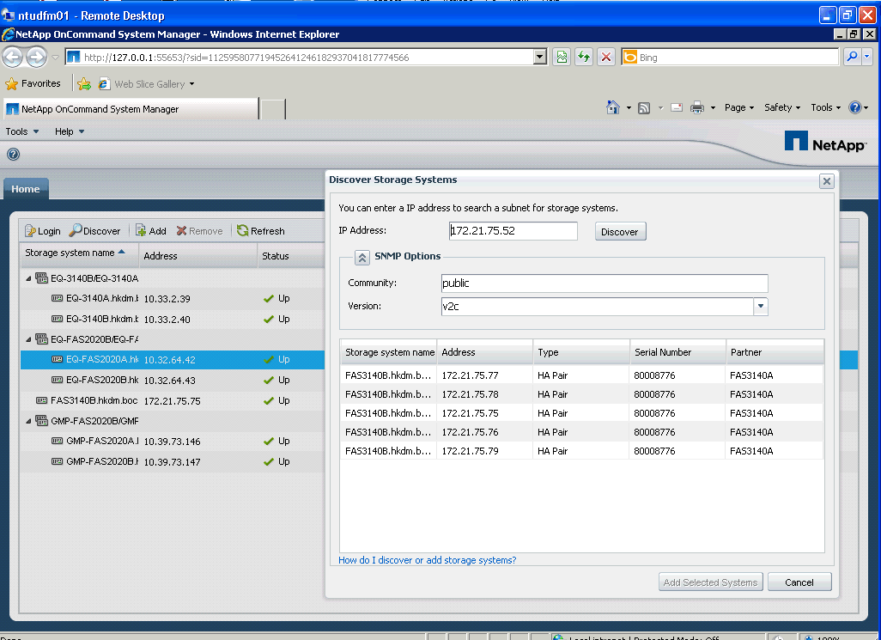Cancel the Discover Storage Systems dialog
The image size is (881, 640).
click(799, 582)
